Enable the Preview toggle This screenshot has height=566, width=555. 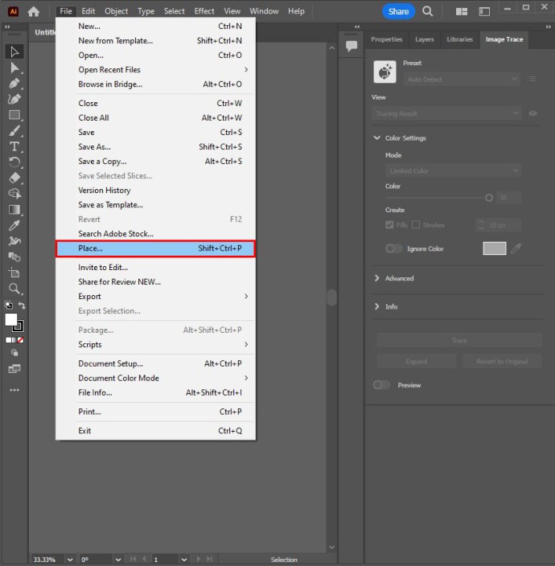coord(381,385)
